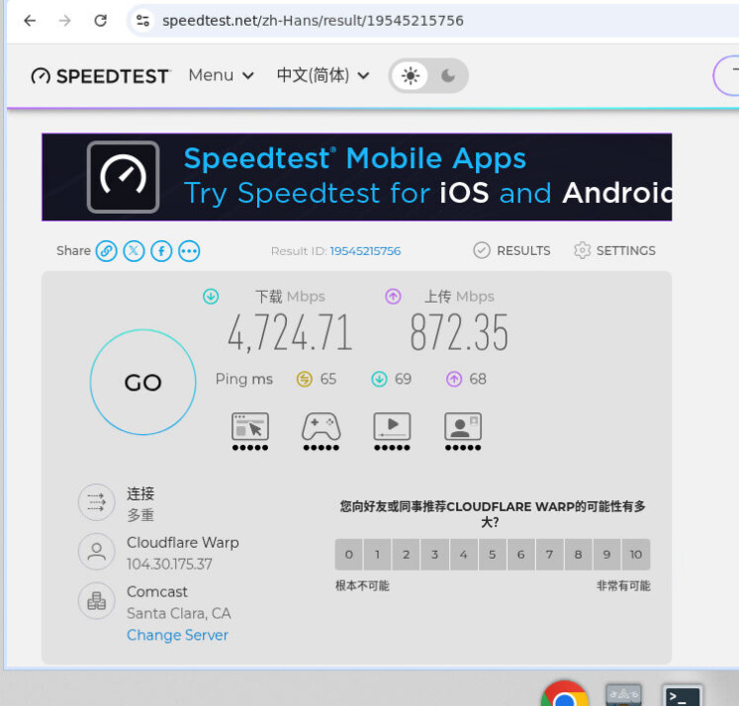Switch to dark theme moon toggle
The width and height of the screenshot is (739, 706).
pos(448,76)
